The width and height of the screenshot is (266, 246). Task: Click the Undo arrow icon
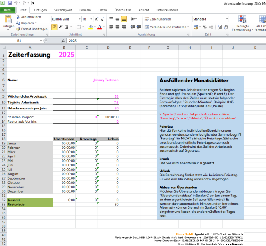pyautogui.click(x=16, y=3)
